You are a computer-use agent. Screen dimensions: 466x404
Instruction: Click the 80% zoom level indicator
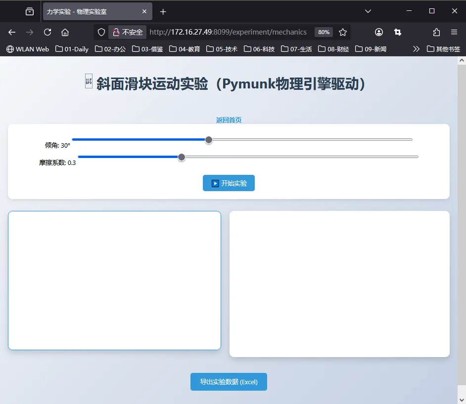(x=324, y=32)
